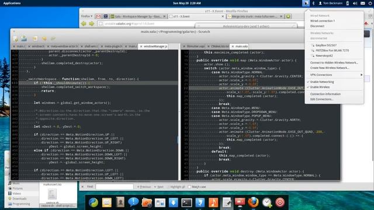Image resolution: width=374 pixels, height=210 pixels.
Task: Click the open file icon in Scratch toolbar
Action: click(x=24, y=38)
